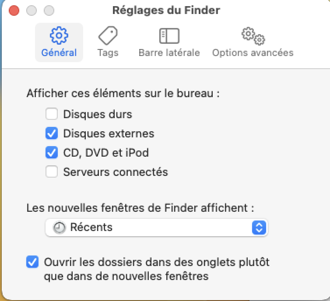Screen dimensions: 330x301
Task: Click the sidebar panel icon above Barre latérale
Action: [169, 35]
